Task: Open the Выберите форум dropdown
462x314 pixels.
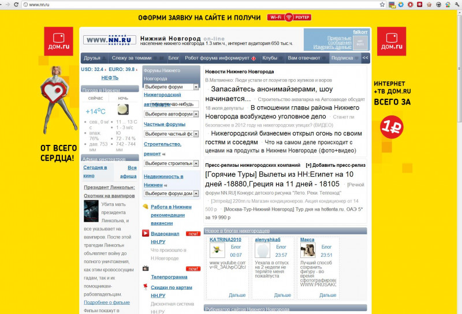Action: (171, 87)
